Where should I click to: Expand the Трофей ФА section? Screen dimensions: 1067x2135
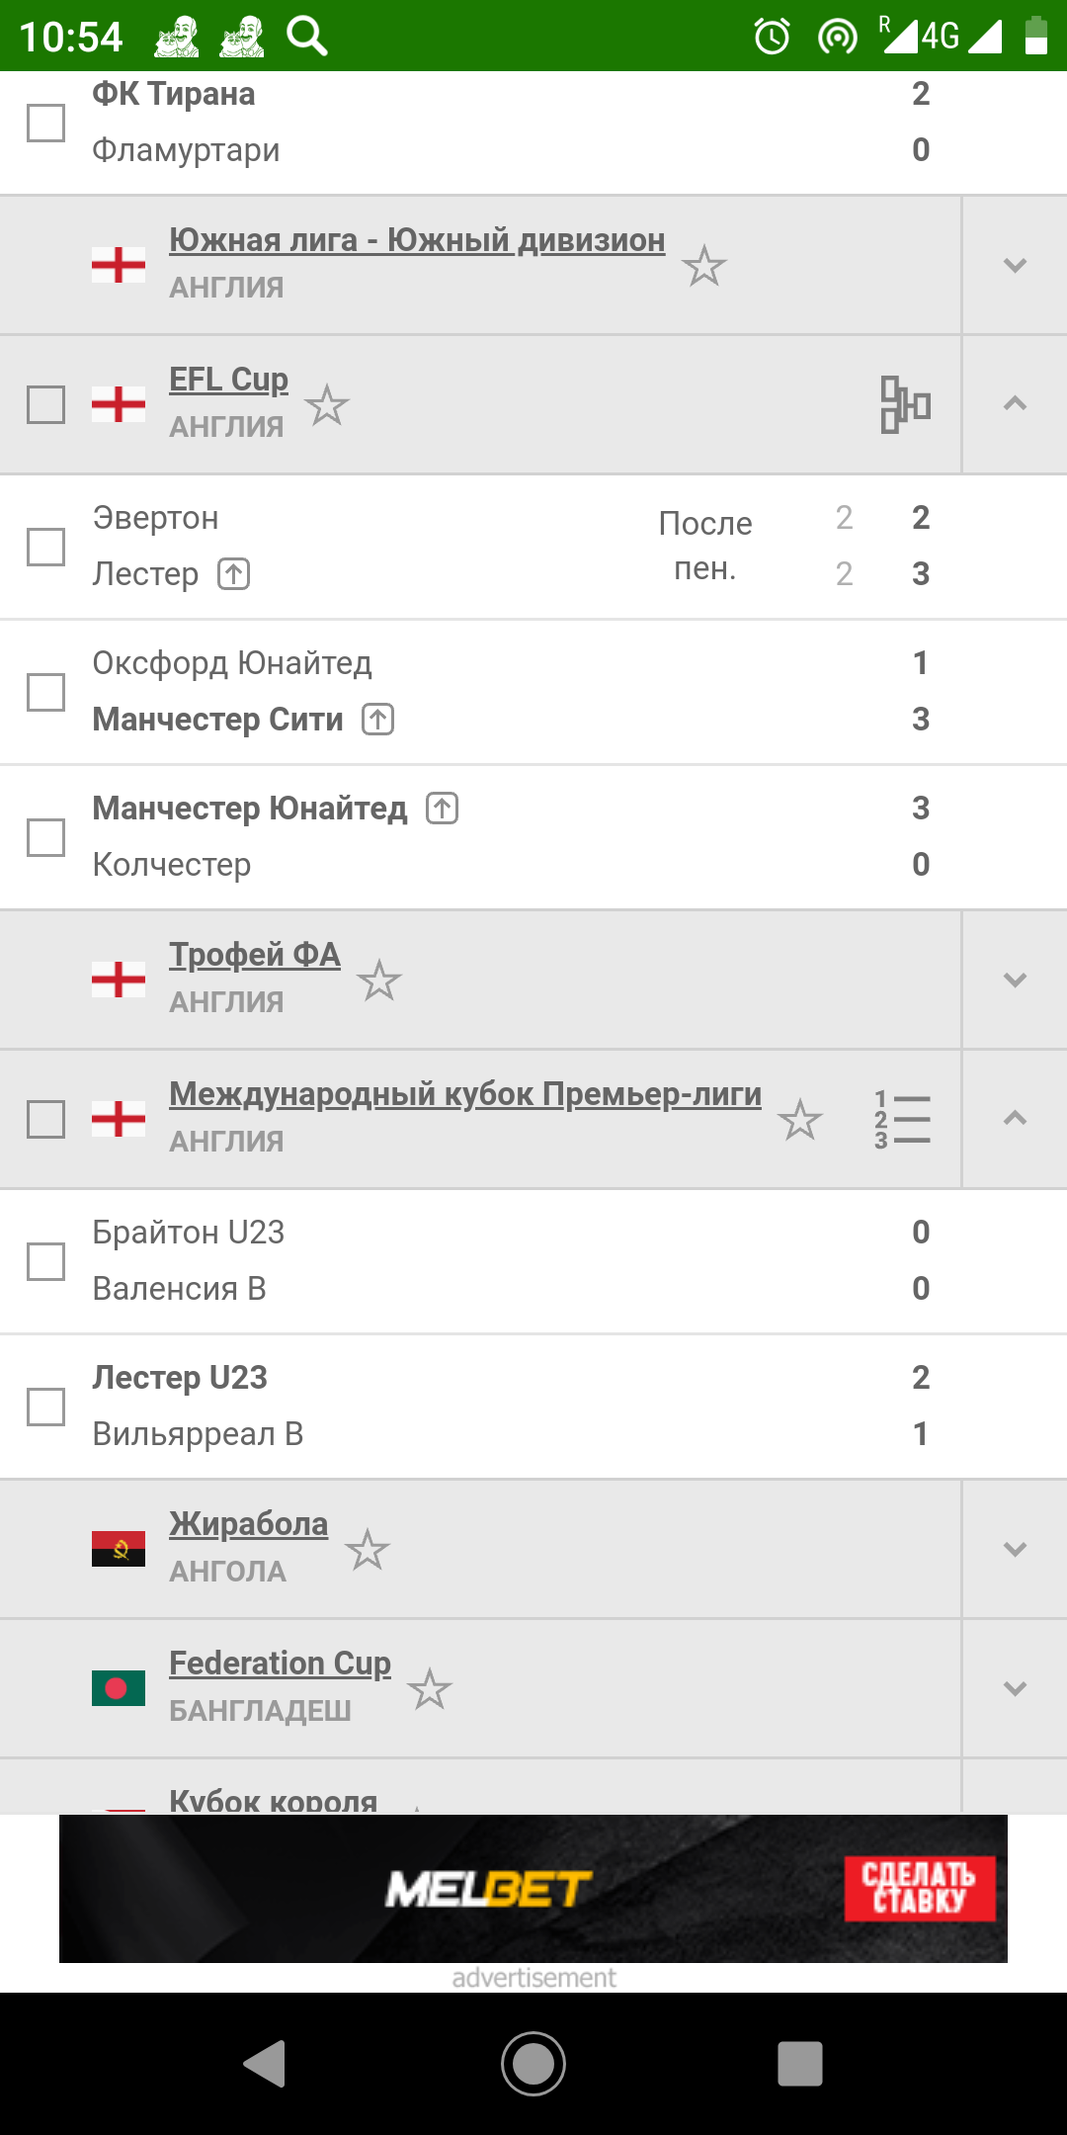1015,981
